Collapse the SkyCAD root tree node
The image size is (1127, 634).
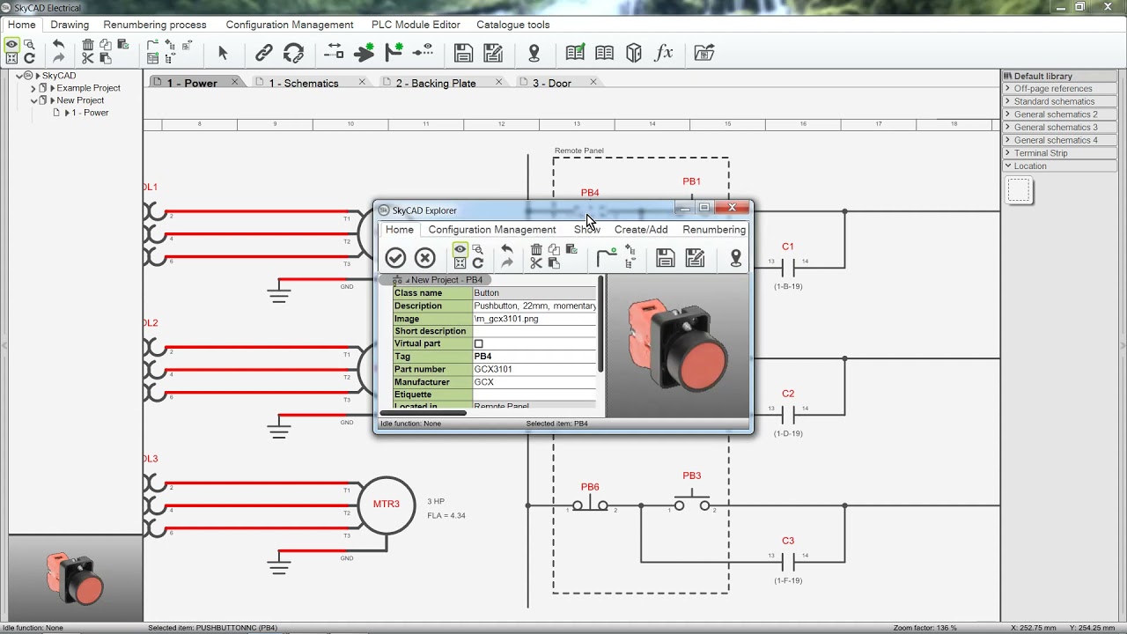tap(19, 76)
